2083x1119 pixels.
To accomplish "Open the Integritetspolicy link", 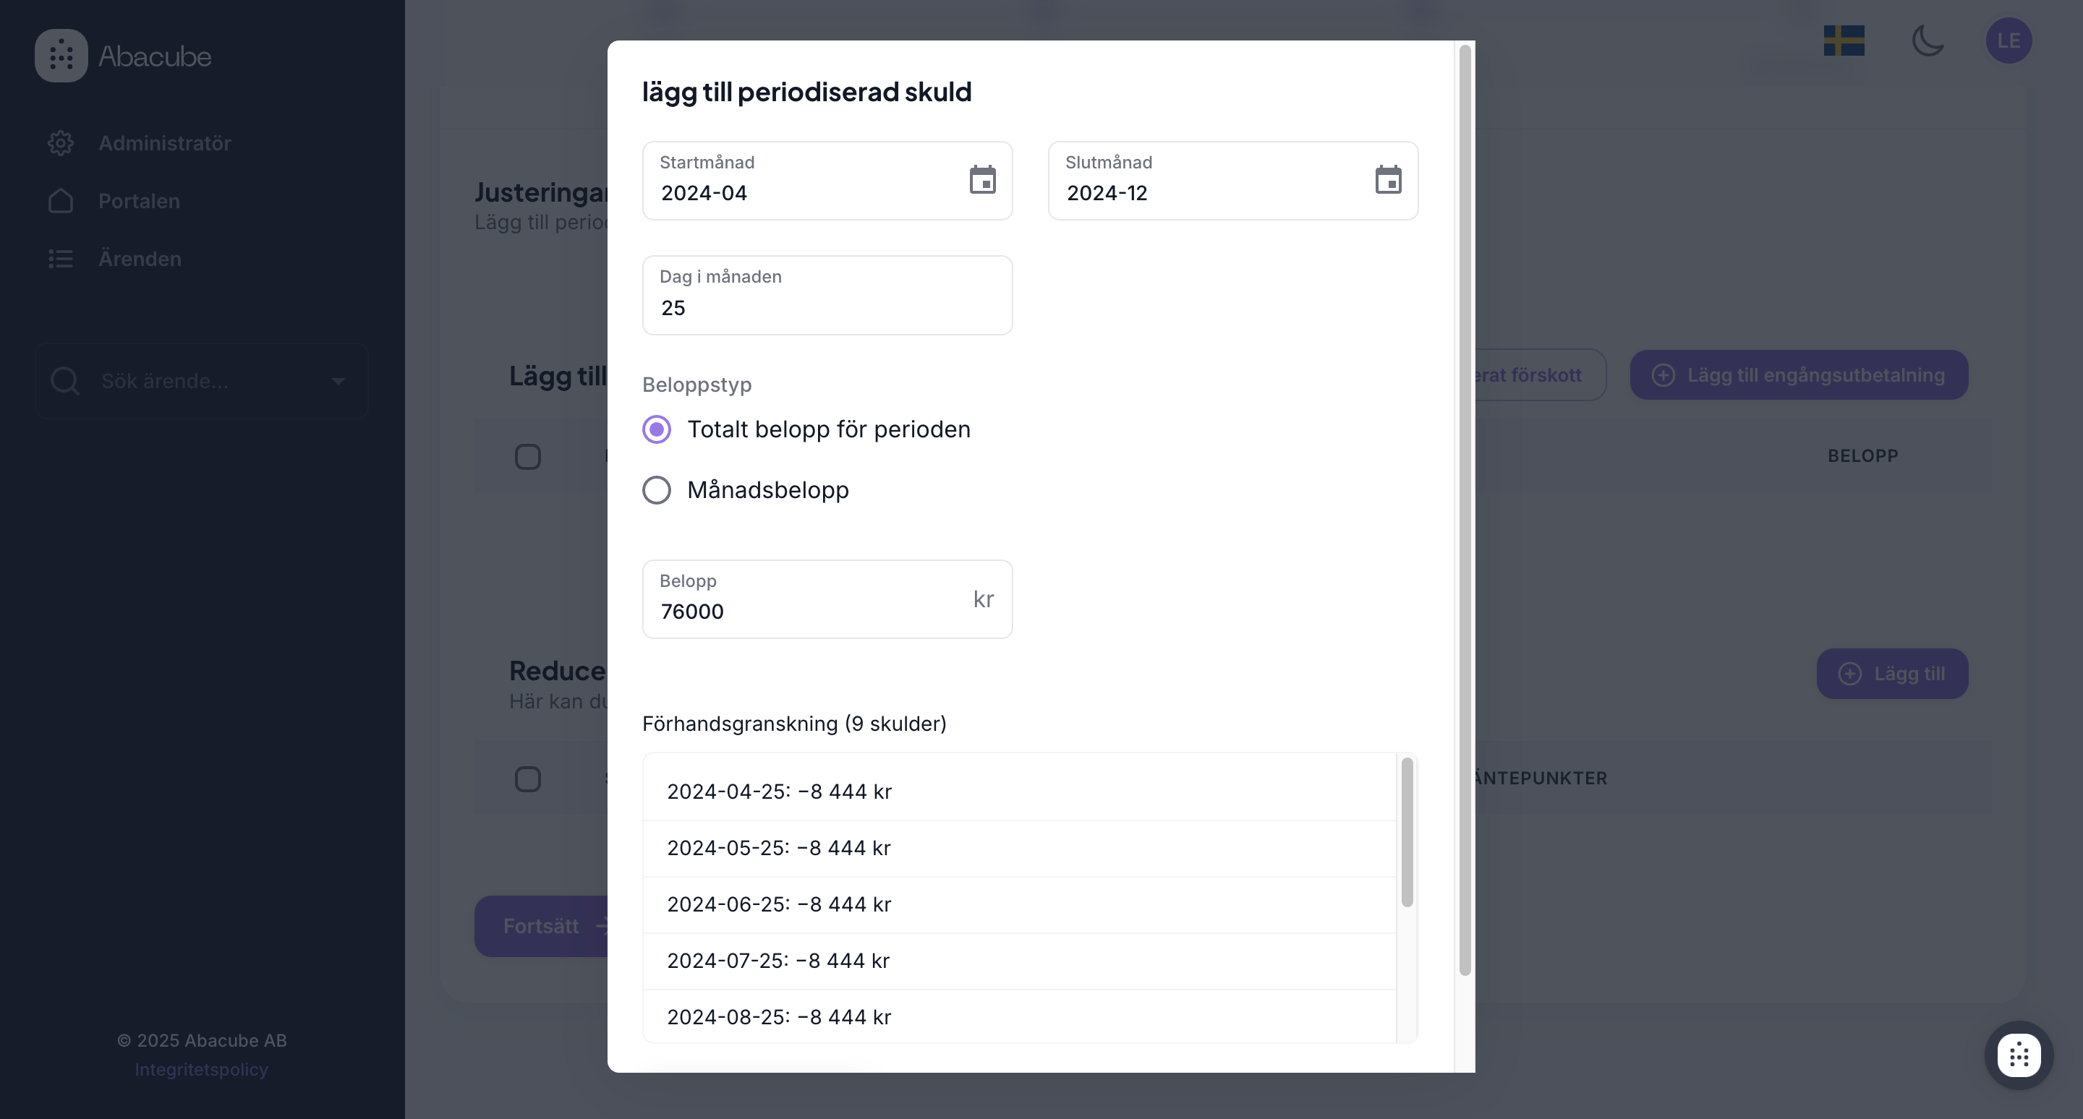I will 200,1069.
